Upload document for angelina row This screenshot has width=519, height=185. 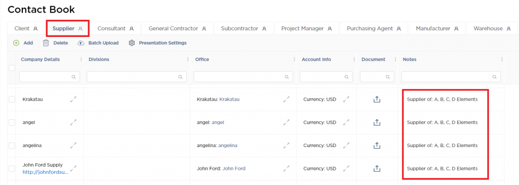[377, 146]
